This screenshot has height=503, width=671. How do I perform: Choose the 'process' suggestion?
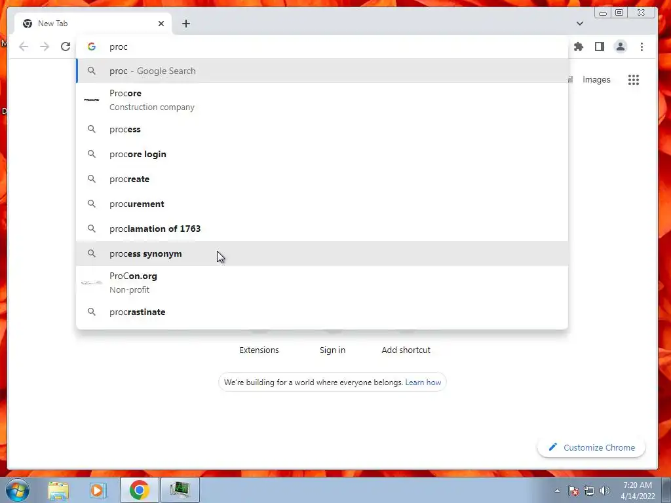click(322, 129)
